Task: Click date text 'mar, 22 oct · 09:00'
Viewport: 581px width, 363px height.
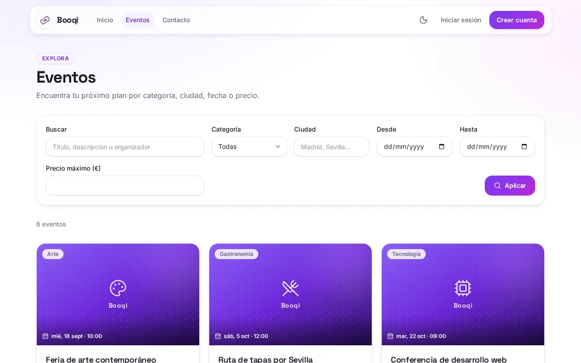Action: point(421,336)
